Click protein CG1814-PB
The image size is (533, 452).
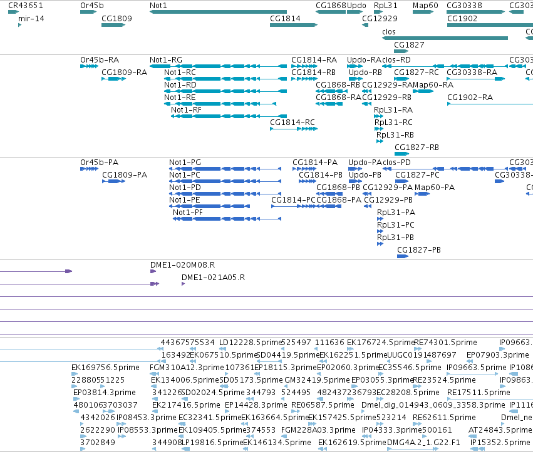point(308,181)
